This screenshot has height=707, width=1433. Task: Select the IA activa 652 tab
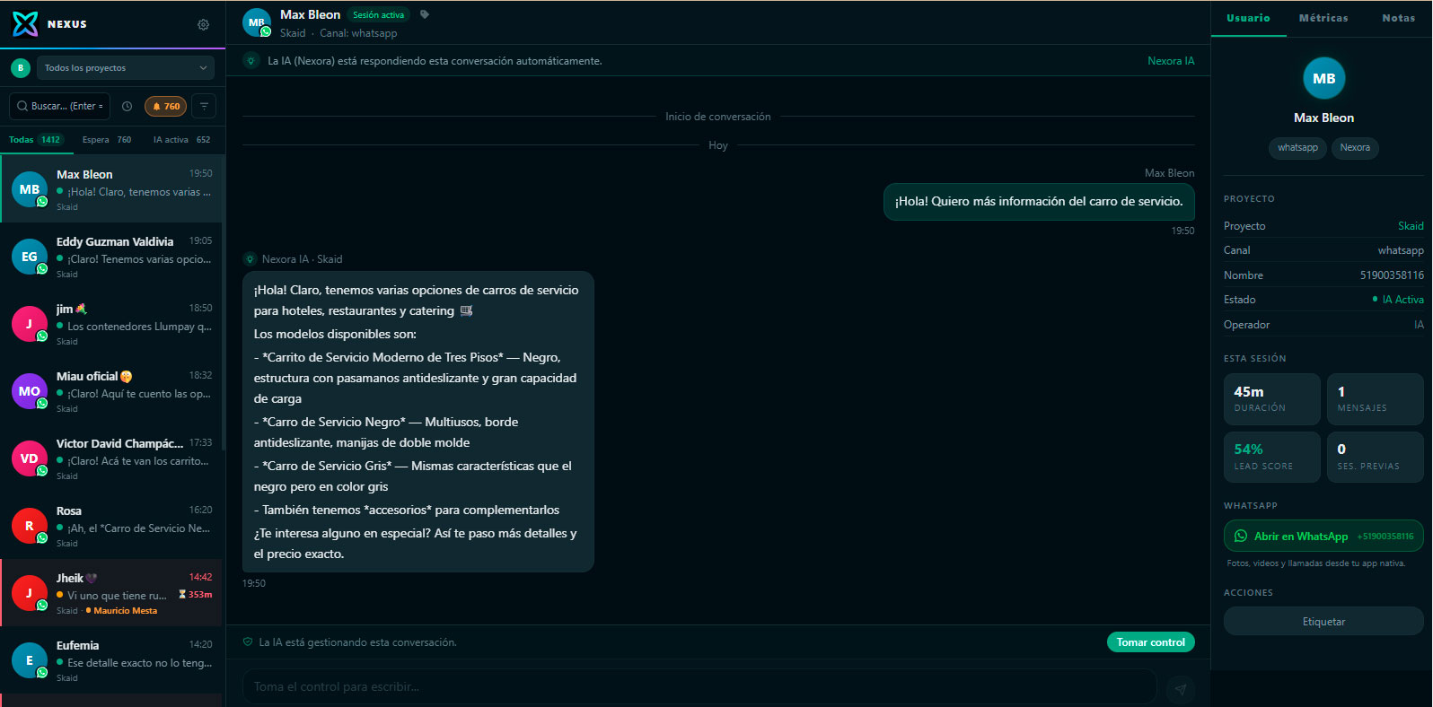[x=181, y=139]
